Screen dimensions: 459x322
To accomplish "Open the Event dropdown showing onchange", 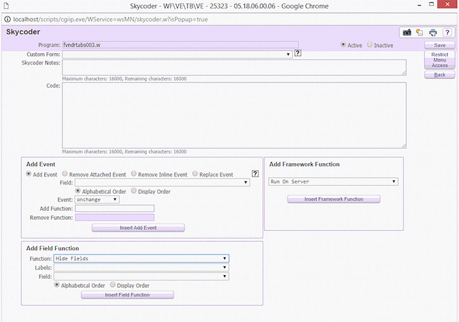I will pos(97,200).
